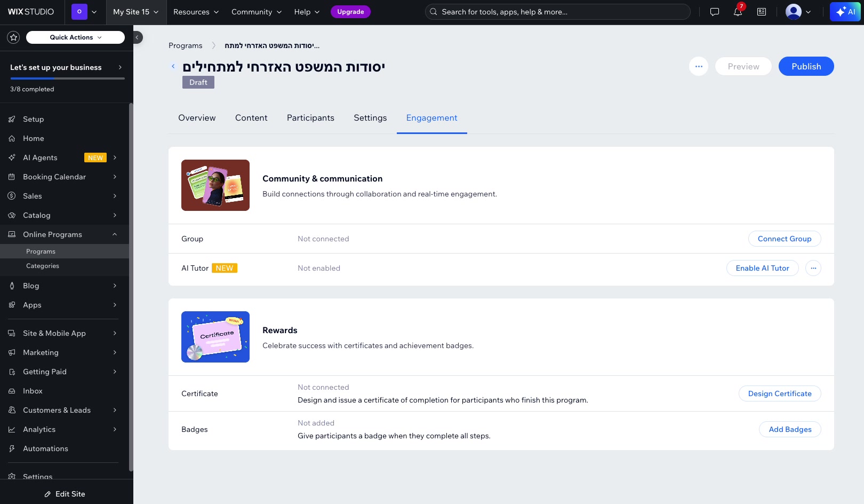The height and width of the screenshot is (504, 864).
Task: Open AI Tutor more options ellipsis
Action: click(x=813, y=268)
